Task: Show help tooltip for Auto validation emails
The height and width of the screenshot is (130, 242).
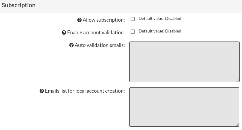Action: point(71,45)
